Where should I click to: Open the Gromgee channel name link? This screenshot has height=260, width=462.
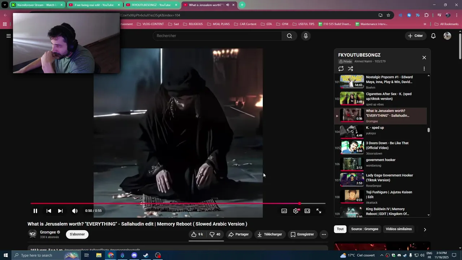point(48,232)
